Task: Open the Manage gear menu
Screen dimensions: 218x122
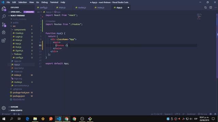Action: click(x=4, y=108)
